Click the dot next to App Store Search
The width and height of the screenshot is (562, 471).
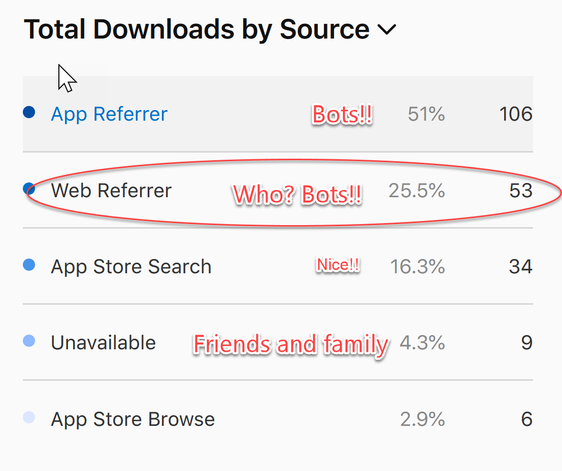click(29, 265)
